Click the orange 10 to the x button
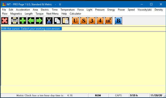 pyautogui.click(x=108, y=21)
